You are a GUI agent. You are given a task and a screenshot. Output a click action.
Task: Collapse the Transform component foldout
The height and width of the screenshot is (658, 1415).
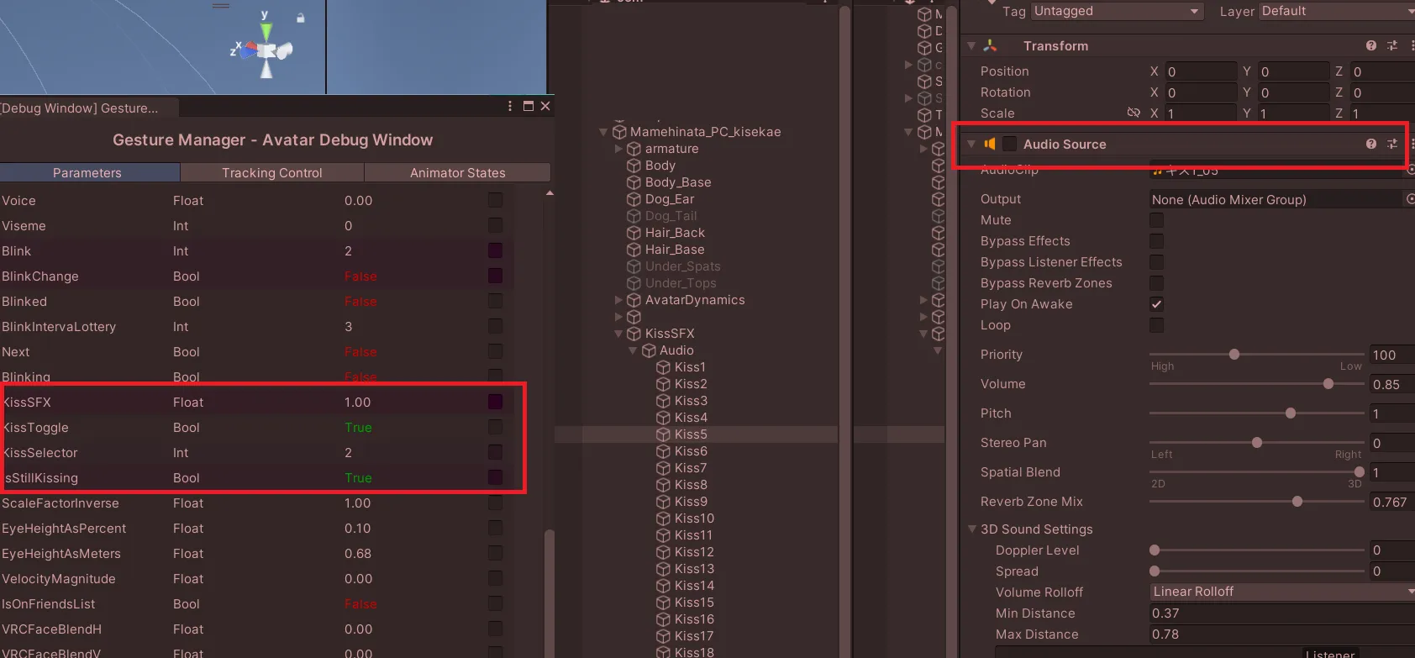971,45
